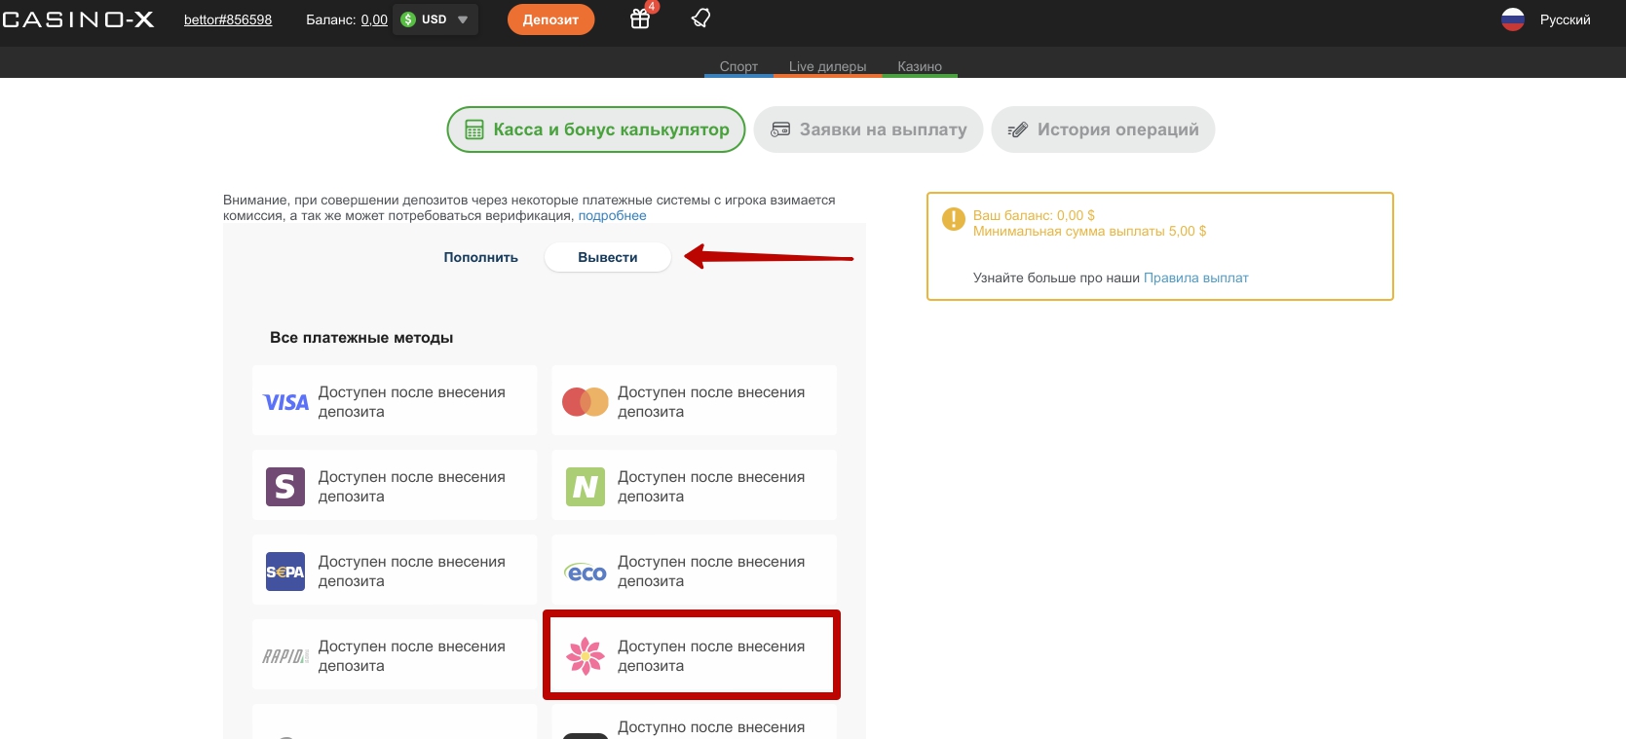This screenshot has width=1626, height=739.
Task: Click 'Ваш баланс: 0,00 $' text
Action: coord(1034,215)
